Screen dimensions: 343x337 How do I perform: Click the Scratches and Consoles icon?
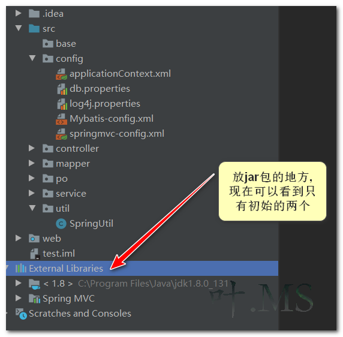coord(21,314)
